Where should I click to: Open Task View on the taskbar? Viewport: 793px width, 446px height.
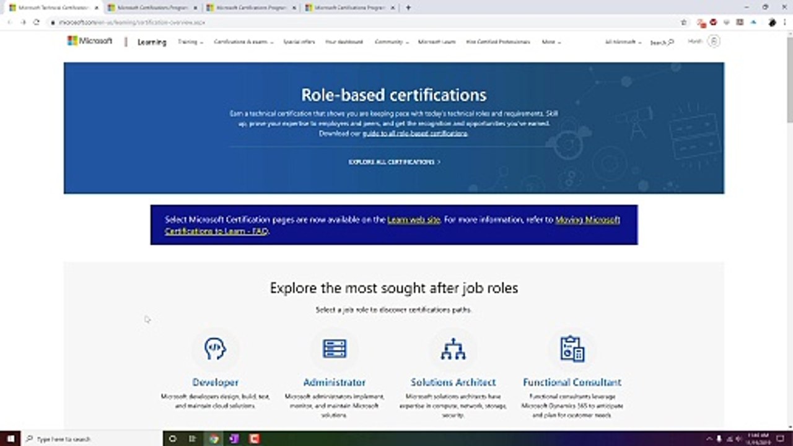point(193,439)
